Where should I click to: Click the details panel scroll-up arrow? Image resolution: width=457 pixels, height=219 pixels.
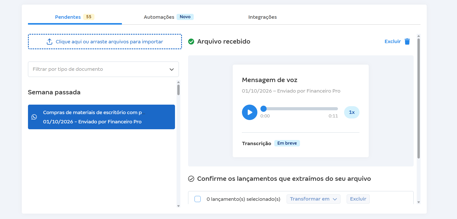point(419,36)
